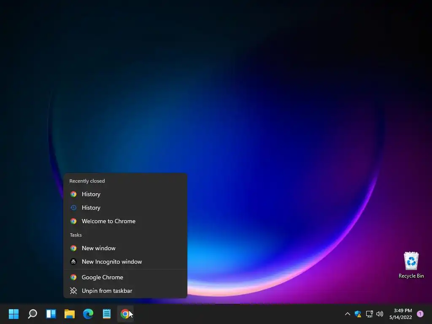Launch File Explorer from taskbar

coord(70,314)
